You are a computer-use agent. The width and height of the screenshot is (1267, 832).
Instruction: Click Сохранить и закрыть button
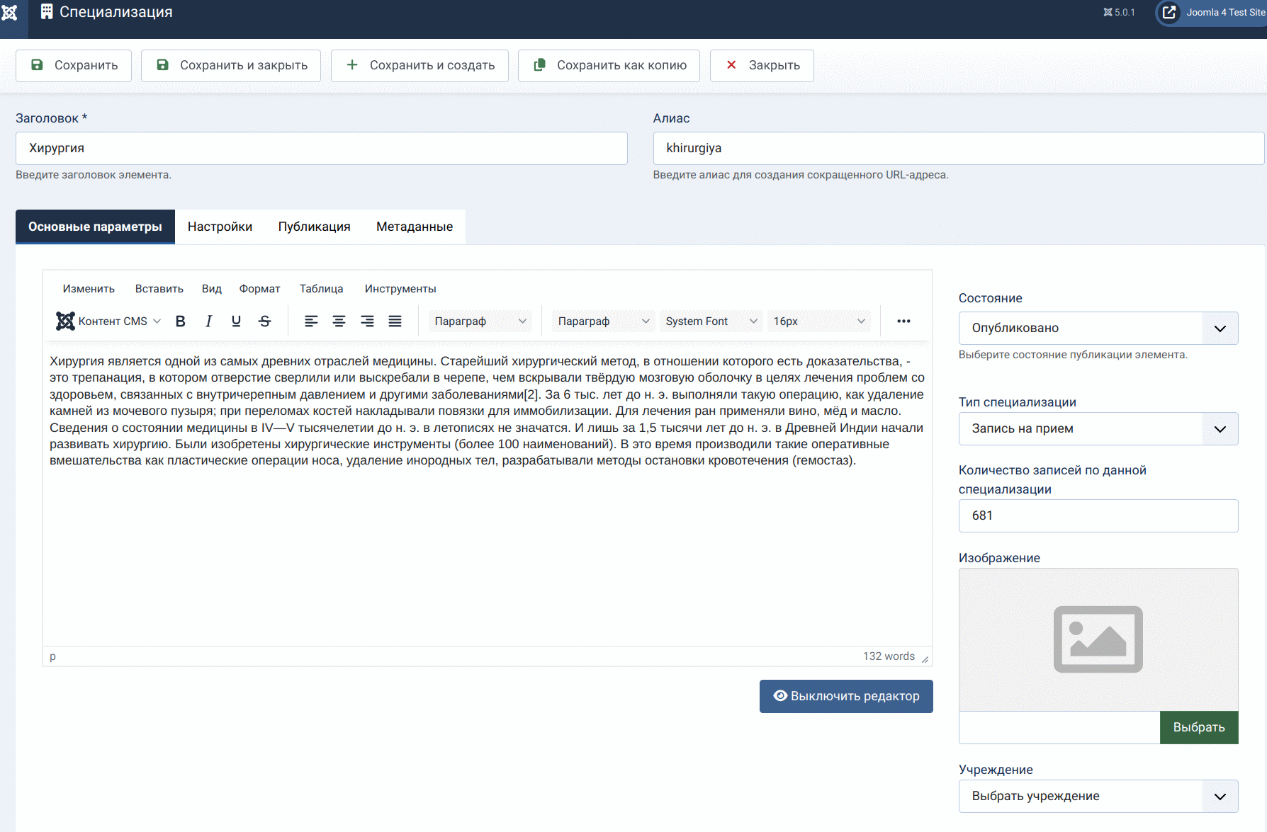(x=231, y=66)
